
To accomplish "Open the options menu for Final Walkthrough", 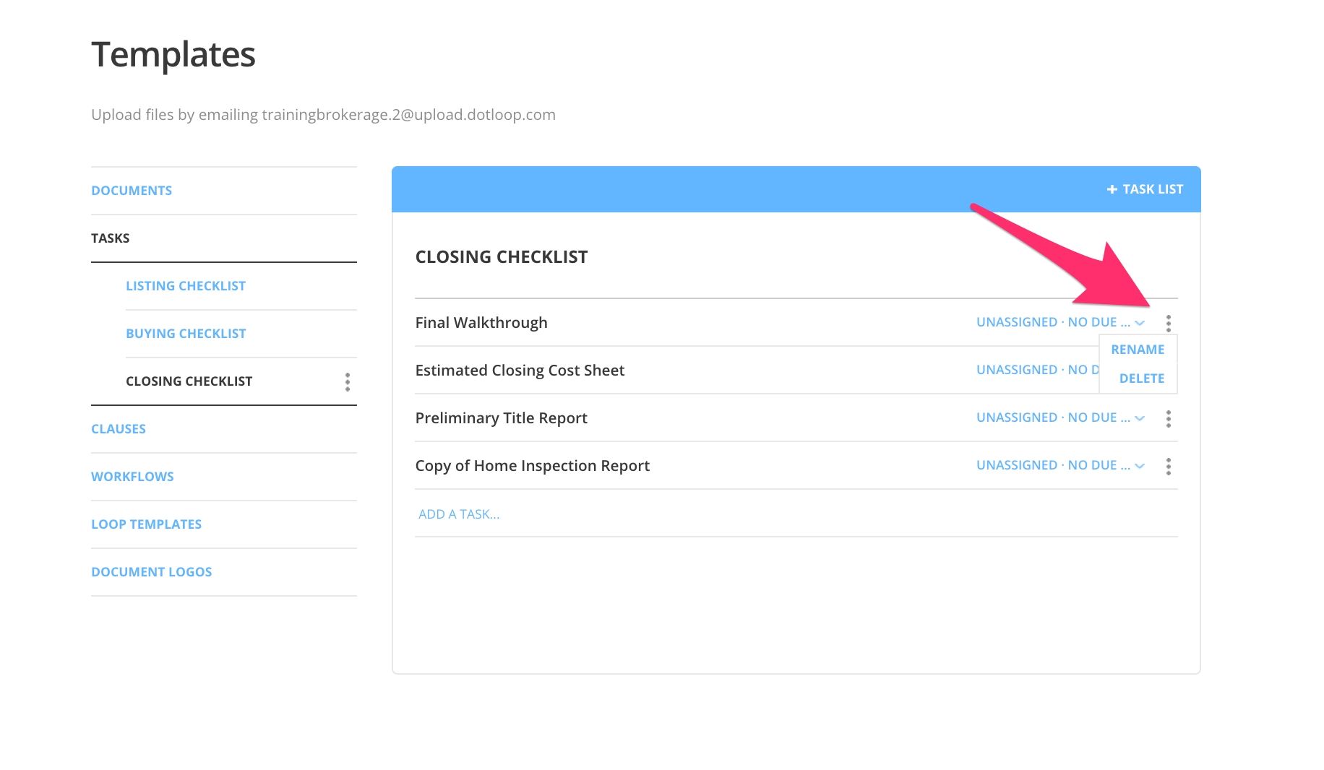I will (x=1168, y=322).
